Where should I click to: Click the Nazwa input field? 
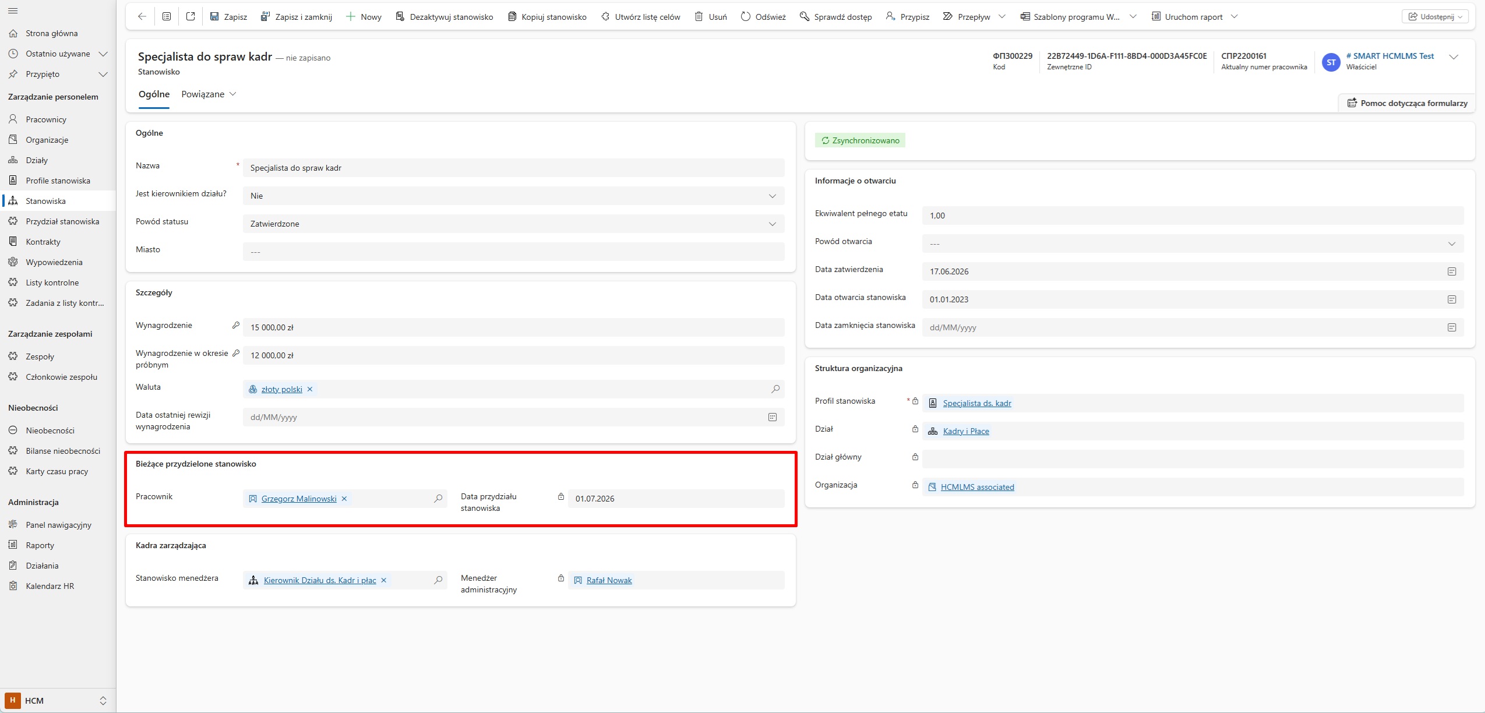(x=513, y=168)
